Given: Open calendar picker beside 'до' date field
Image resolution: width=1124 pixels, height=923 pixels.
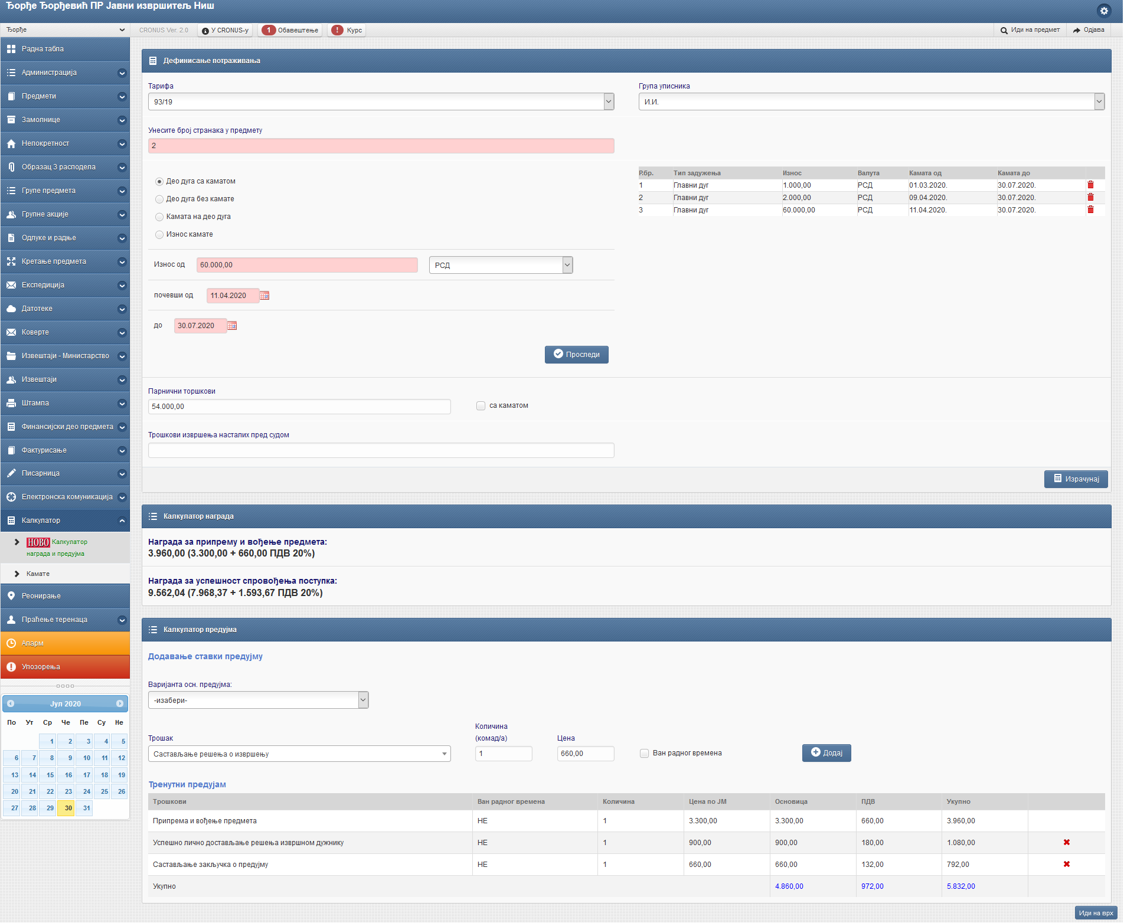Looking at the screenshot, I should [x=232, y=326].
